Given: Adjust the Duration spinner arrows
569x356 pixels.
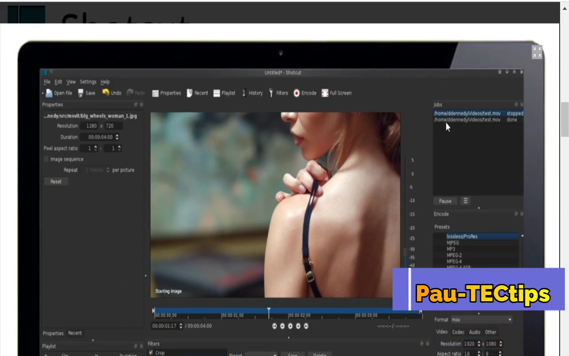Looking at the screenshot, I should pyautogui.click(x=117, y=137).
